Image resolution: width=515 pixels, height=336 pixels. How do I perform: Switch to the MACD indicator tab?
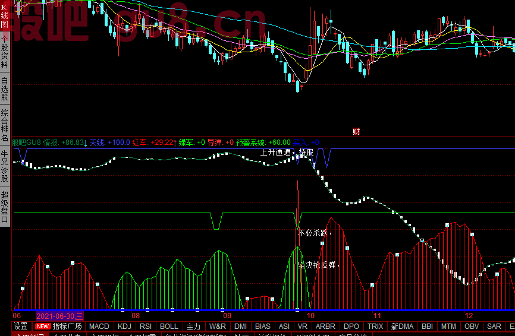coord(99,326)
